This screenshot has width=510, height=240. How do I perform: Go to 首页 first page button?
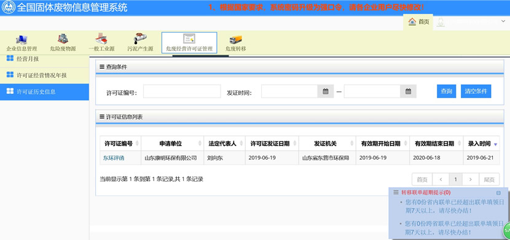[x=422, y=179]
